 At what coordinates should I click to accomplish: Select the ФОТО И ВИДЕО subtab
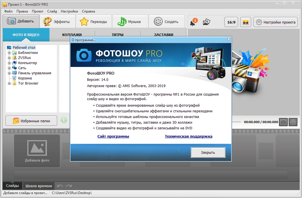tap(26, 35)
